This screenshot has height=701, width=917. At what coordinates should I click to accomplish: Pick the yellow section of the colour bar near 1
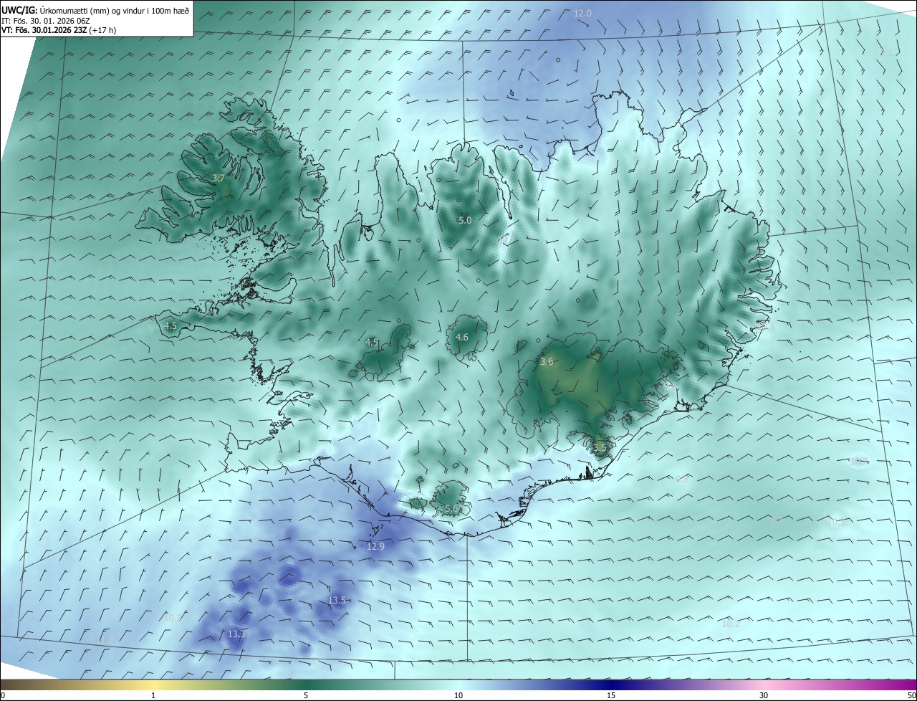tap(153, 685)
